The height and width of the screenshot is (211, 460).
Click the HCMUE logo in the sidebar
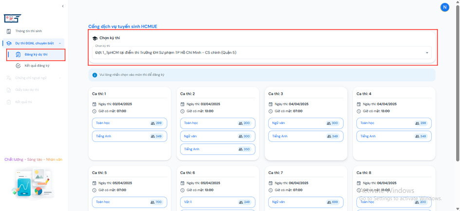12,18
